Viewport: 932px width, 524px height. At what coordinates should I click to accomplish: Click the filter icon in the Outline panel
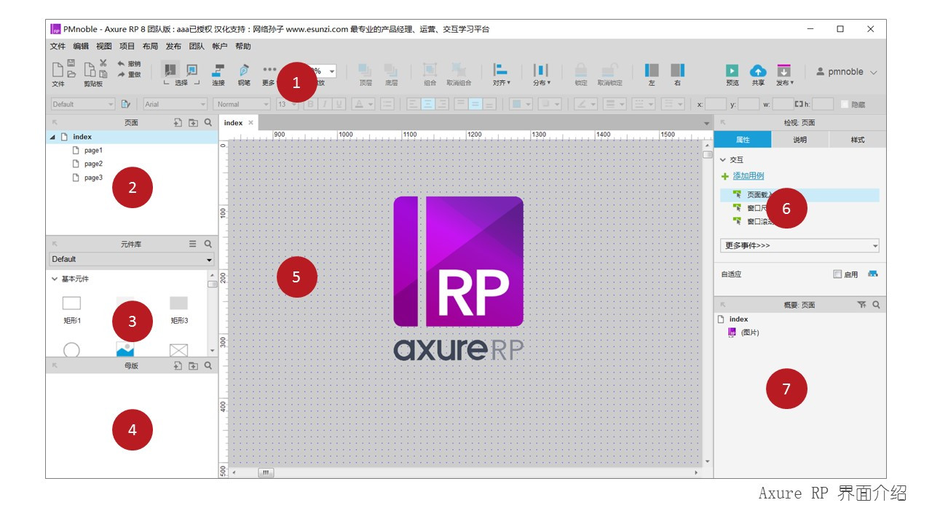862,305
